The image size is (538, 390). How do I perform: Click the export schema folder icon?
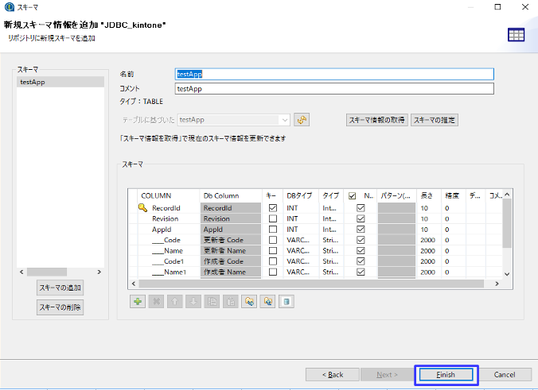[267, 302]
